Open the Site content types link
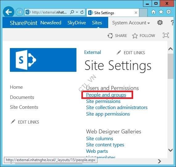This screenshot has height=167, width=176. click(105, 145)
